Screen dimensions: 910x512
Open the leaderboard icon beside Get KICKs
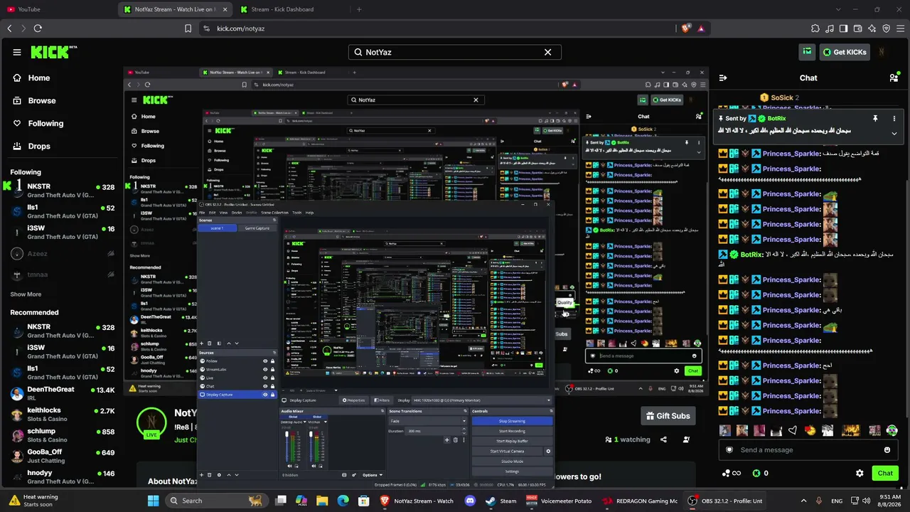pyautogui.click(x=807, y=51)
